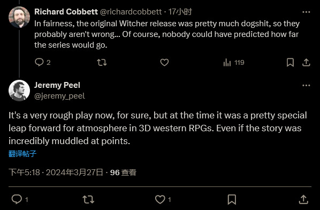The width and height of the screenshot is (320, 210).
Task: Click the 翻译帖子 translate link
Action: 22,154
